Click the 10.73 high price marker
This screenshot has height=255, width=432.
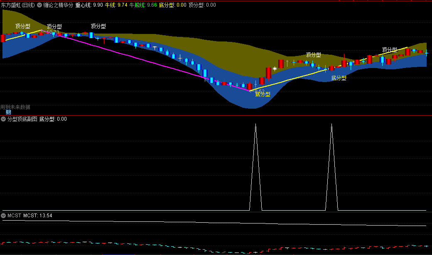52,32
